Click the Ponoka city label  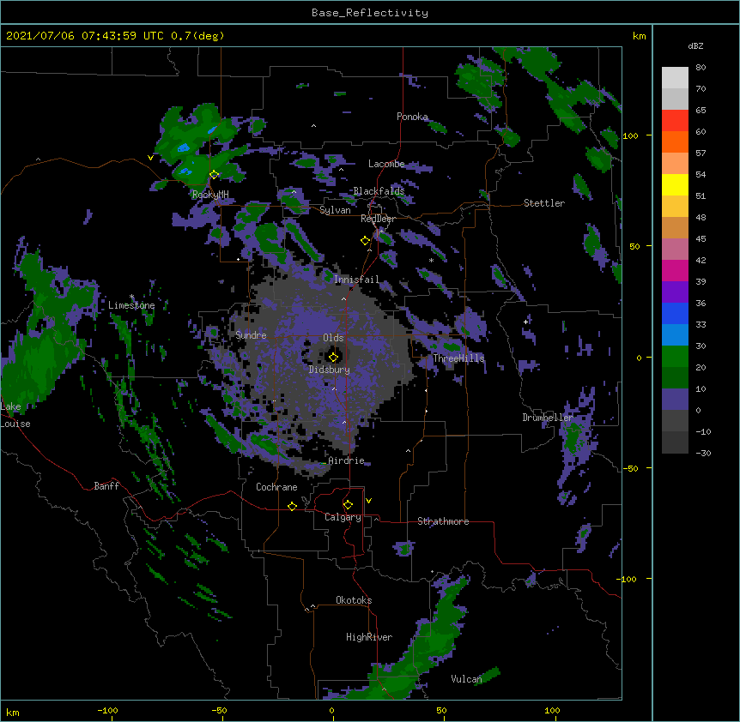pyautogui.click(x=412, y=117)
